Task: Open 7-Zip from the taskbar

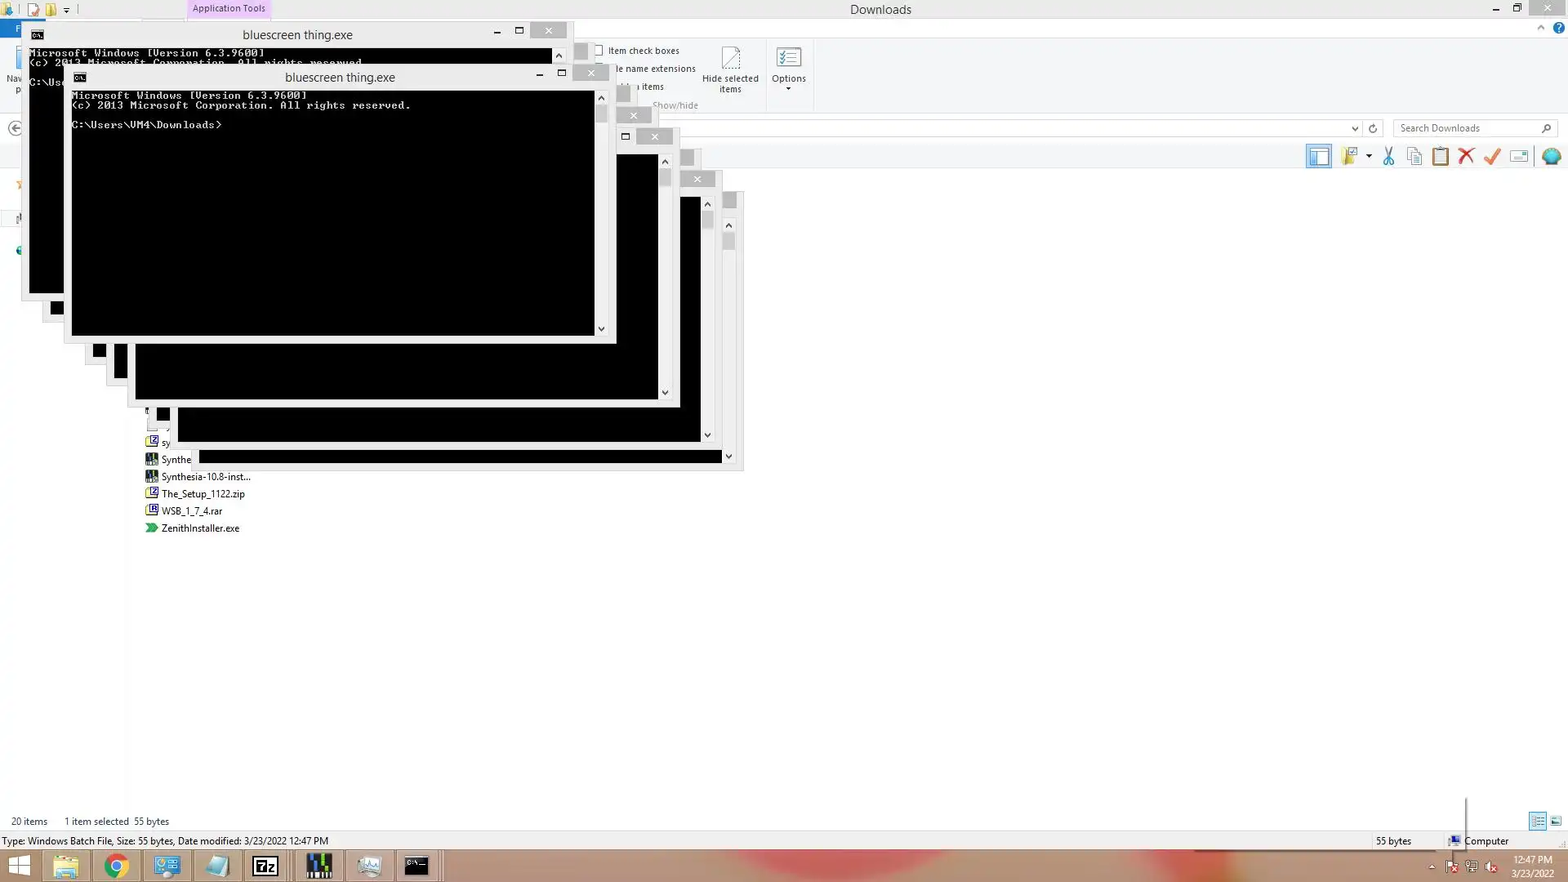Action: tap(265, 866)
